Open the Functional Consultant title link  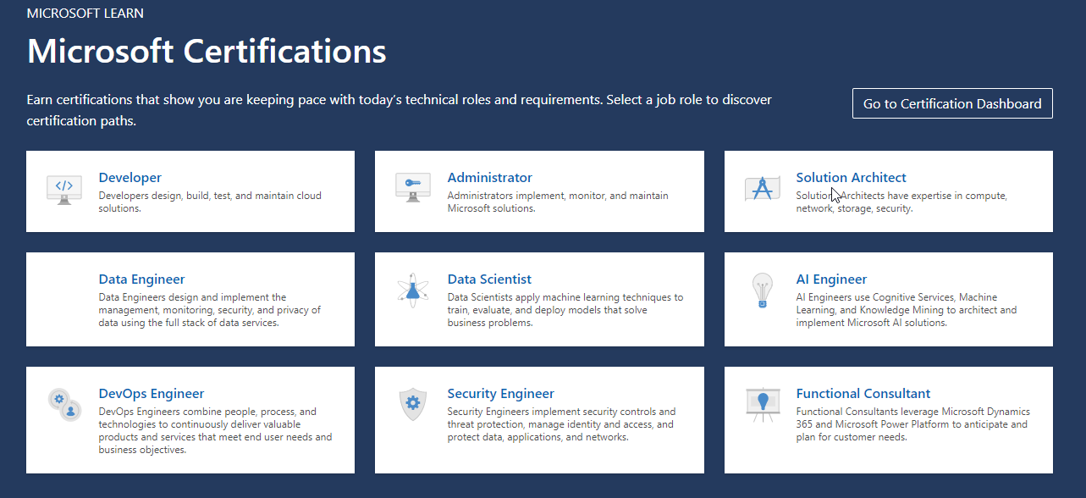point(863,394)
